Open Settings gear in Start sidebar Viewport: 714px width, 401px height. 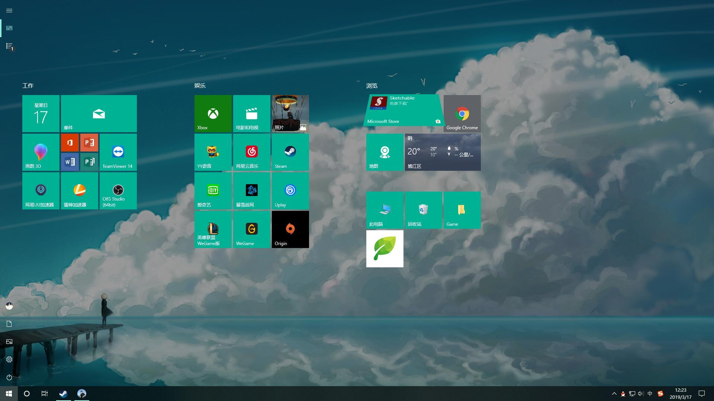[x=9, y=359]
